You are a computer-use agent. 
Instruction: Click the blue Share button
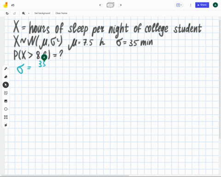pyautogui.click(x=202, y=5)
